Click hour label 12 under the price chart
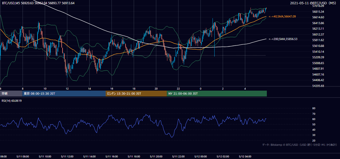This screenshot has width=340, height=159. (67, 89)
